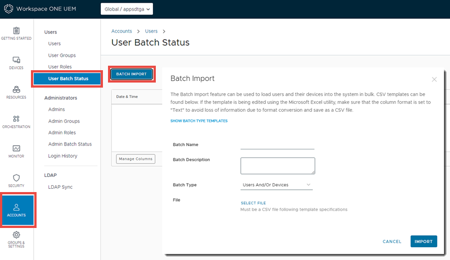Click the Select File link
This screenshot has height=260, width=450.
[x=254, y=203]
